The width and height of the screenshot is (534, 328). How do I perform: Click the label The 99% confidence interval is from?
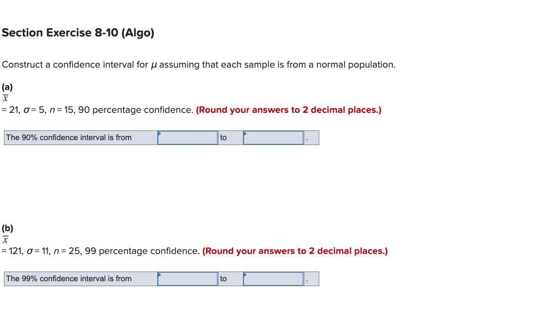[x=68, y=279]
